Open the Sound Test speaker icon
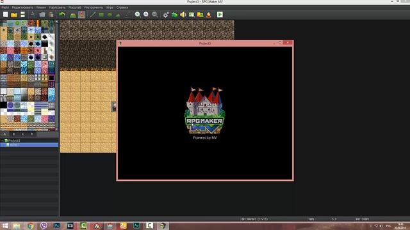This screenshot has width=410, height=230. point(183,15)
